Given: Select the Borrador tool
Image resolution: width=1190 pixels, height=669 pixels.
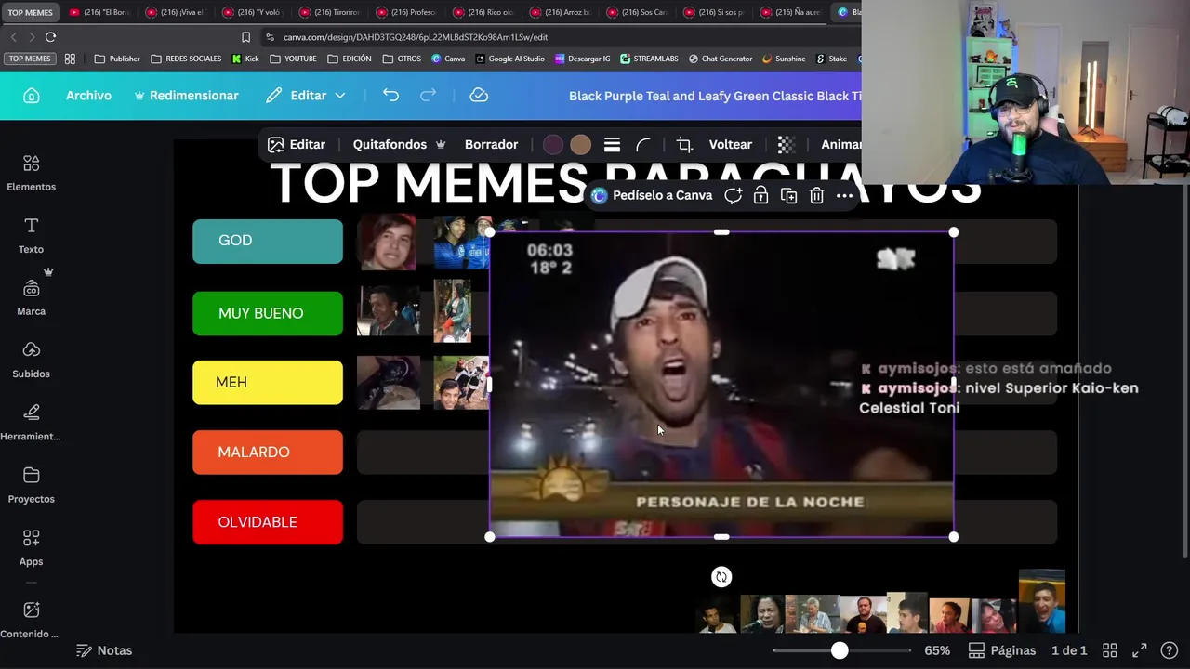Looking at the screenshot, I should click(x=491, y=144).
